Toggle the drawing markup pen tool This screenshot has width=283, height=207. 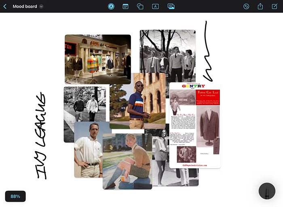(x=111, y=6)
